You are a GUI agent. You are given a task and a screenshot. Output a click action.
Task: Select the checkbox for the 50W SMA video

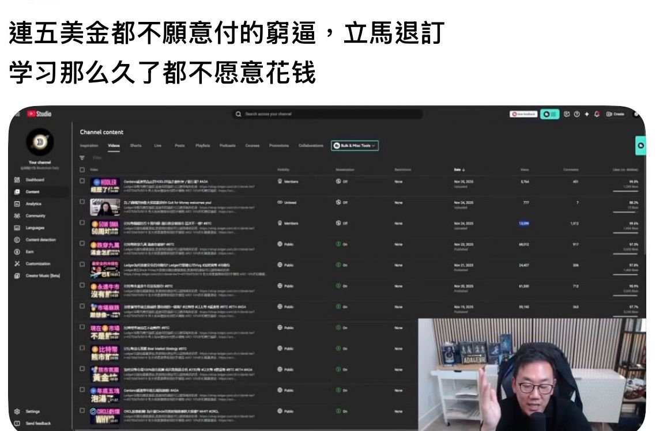(x=82, y=223)
